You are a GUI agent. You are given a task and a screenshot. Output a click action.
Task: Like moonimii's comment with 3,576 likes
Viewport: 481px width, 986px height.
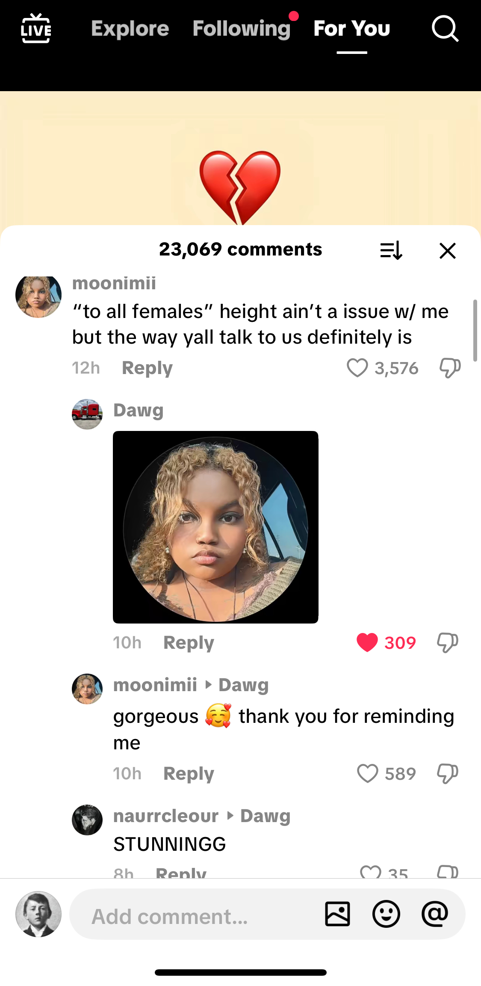point(357,368)
